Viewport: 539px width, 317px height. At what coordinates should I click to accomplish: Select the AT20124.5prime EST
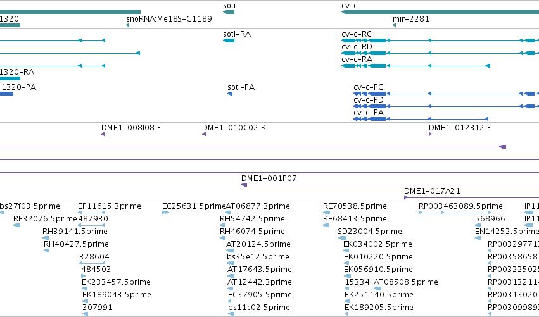(258, 244)
